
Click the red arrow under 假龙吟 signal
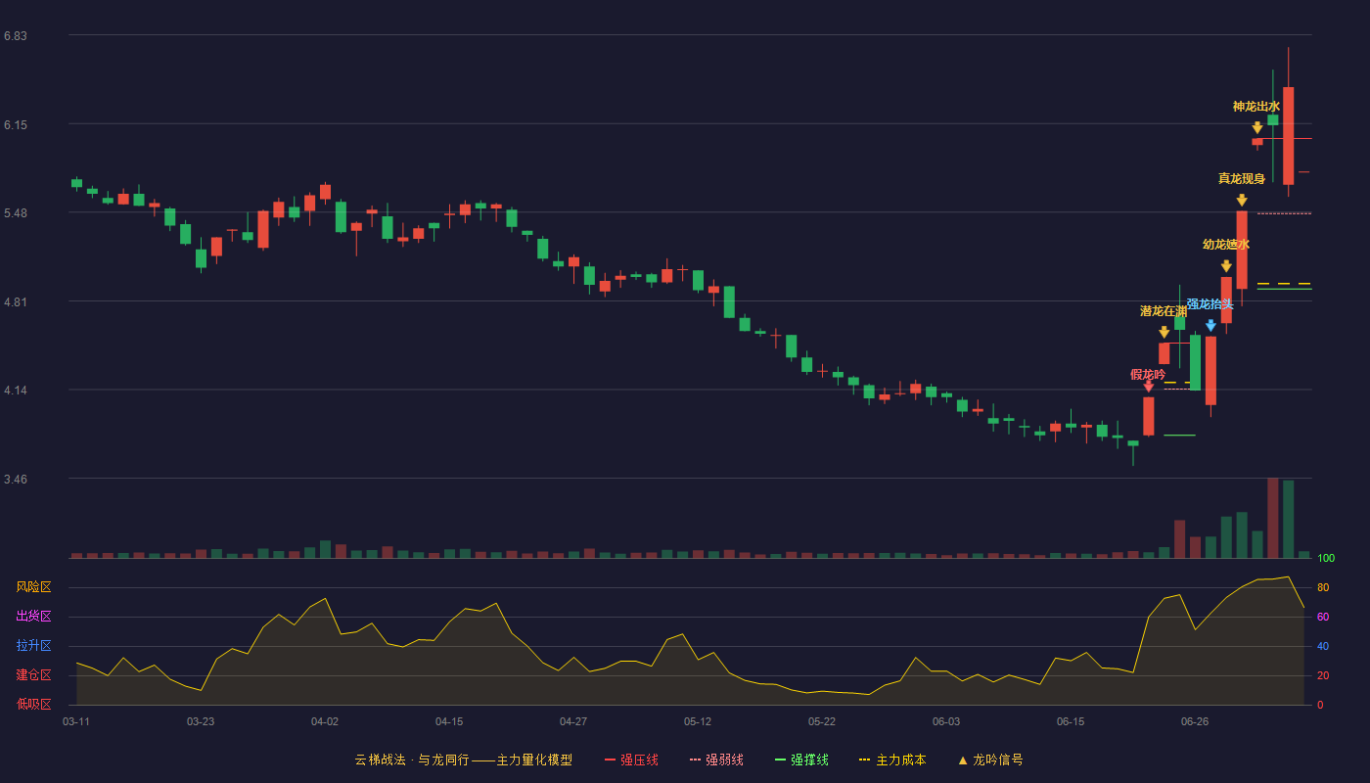point(1148,387)
